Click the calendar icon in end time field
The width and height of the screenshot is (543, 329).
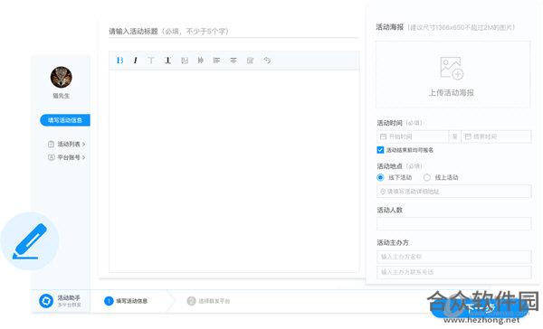tap(468, 136)
